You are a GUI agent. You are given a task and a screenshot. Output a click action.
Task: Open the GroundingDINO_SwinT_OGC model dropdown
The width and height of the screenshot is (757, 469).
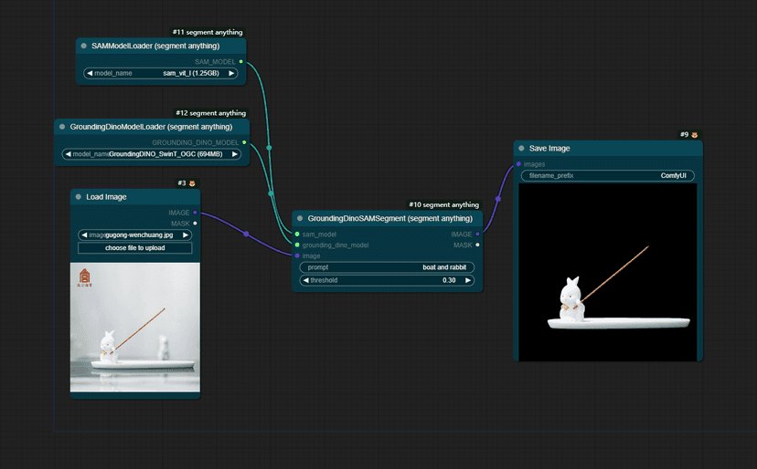pyautogui.click(x=152, y=154)
